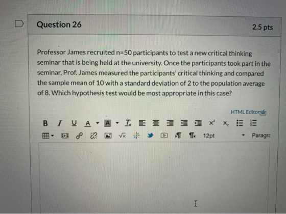Click the 2.5 pts label
This screenshot has width=286, height=214.
coord(263,28)
